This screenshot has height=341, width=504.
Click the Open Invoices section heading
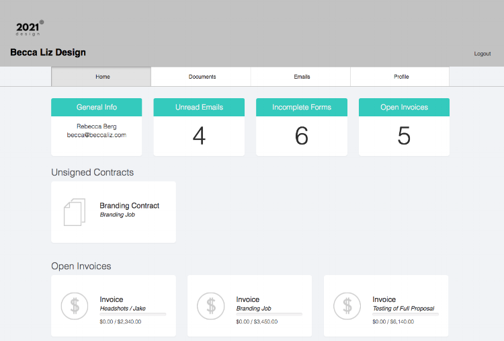pos(81,266)
